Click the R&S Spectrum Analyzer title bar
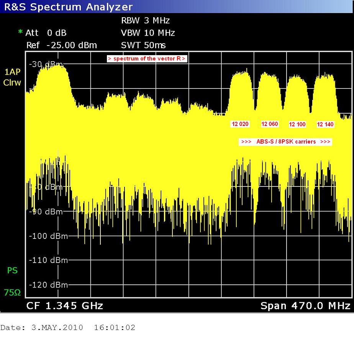Screen dimensions: 354x343 coord(69,7)
